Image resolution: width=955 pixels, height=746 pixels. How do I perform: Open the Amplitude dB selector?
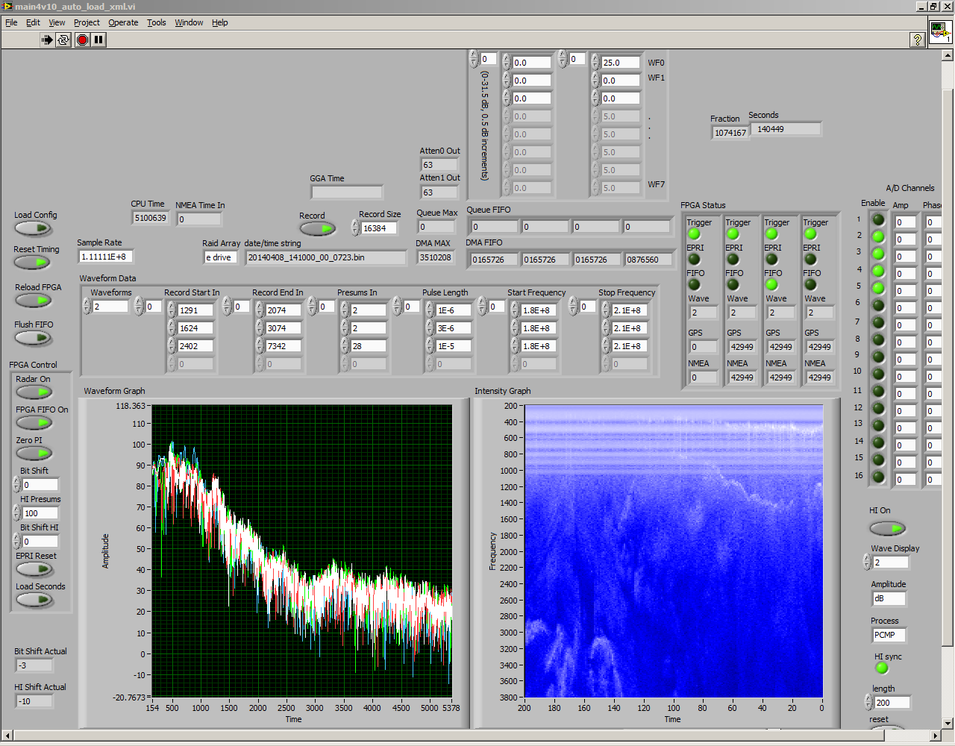click(888, 598)
